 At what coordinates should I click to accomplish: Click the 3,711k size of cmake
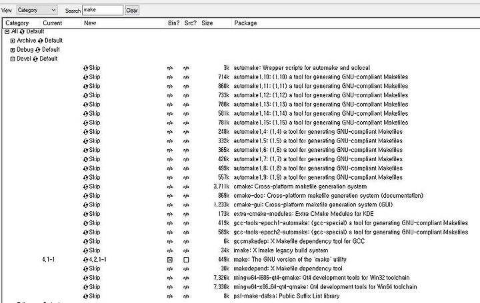click(x=221, y=186)
